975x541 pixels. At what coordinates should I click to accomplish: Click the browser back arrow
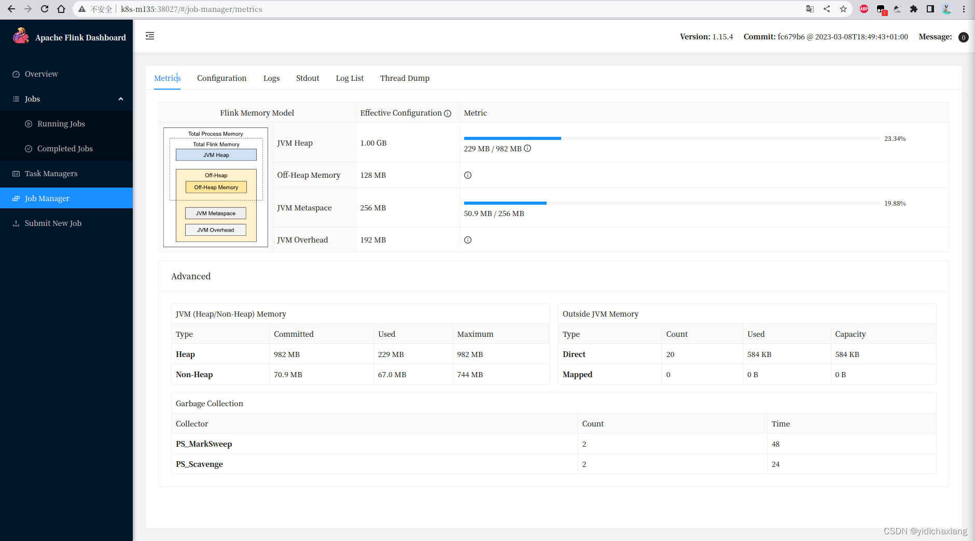[11, 9]
